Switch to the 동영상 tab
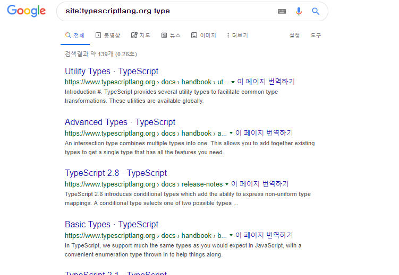Image resolution: width=399 pixels, height=275 pixels. click(x=108, y=36)
